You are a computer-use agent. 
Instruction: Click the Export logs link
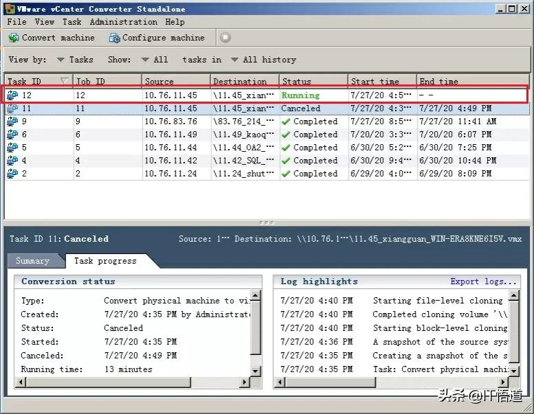483,281
